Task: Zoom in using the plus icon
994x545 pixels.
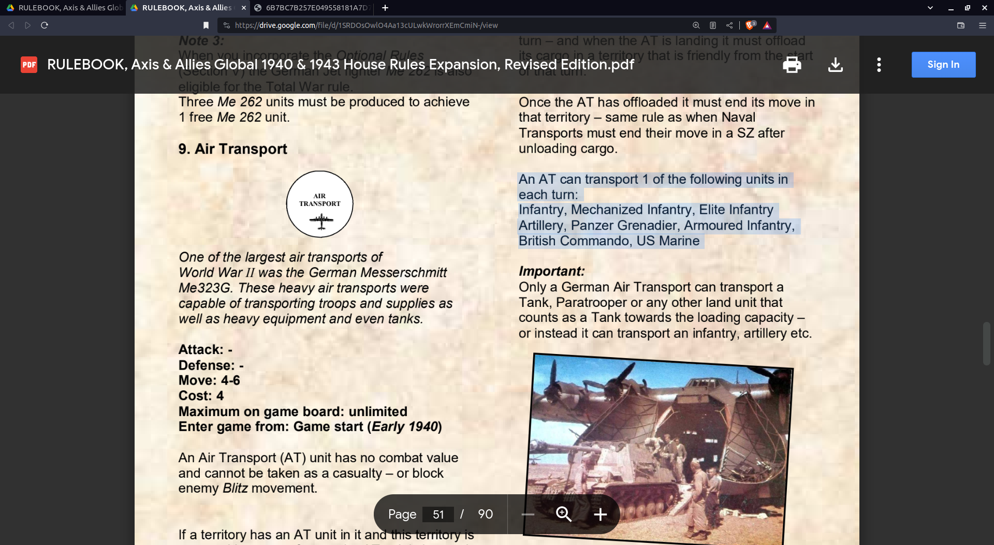Action: (x=601, y=514)
